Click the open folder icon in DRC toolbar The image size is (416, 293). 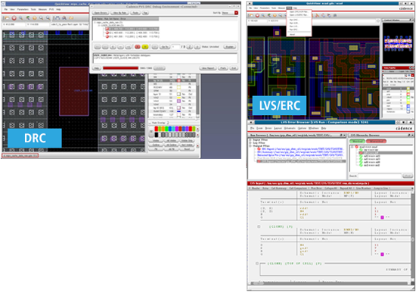coord(7,18)
